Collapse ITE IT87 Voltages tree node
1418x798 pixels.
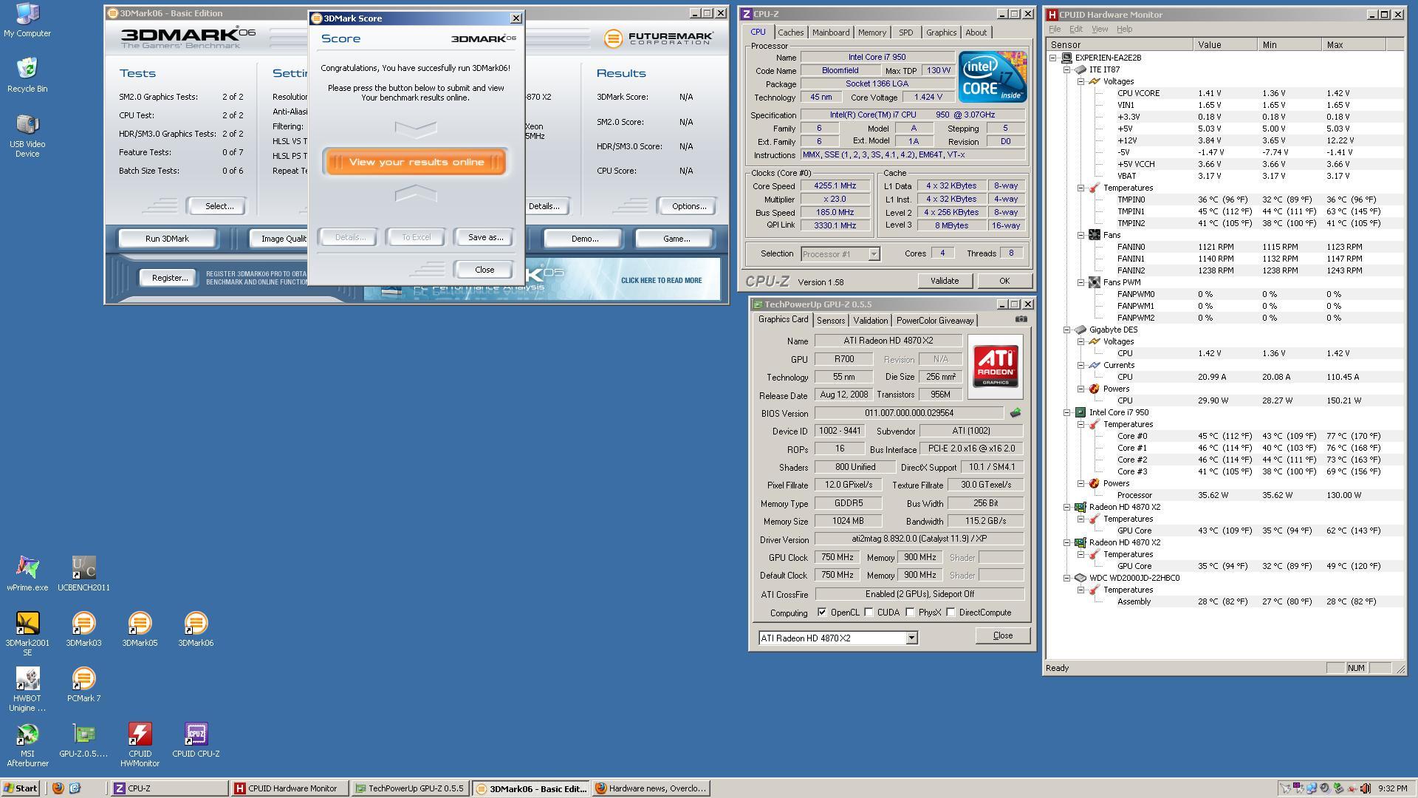coord(1081,81)
